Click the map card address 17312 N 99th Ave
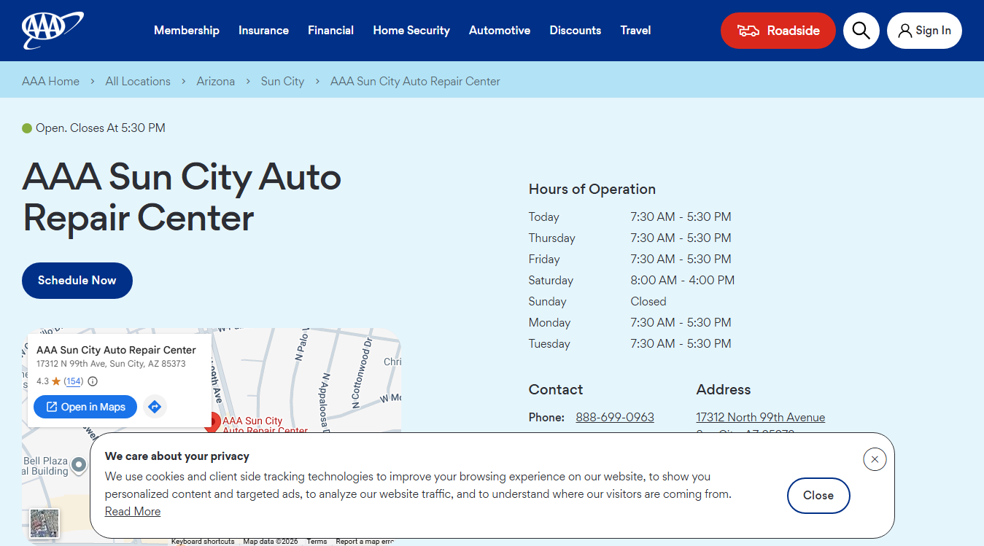The image size is (984, 546). click(111, 364)
